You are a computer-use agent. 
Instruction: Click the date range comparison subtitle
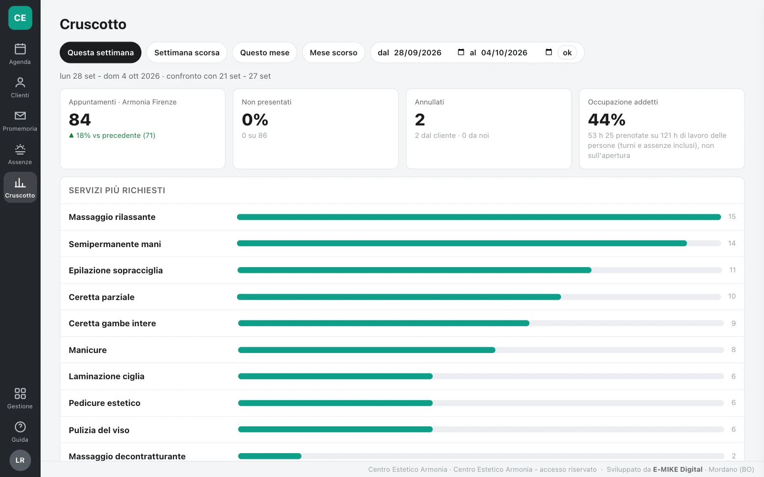165,76
